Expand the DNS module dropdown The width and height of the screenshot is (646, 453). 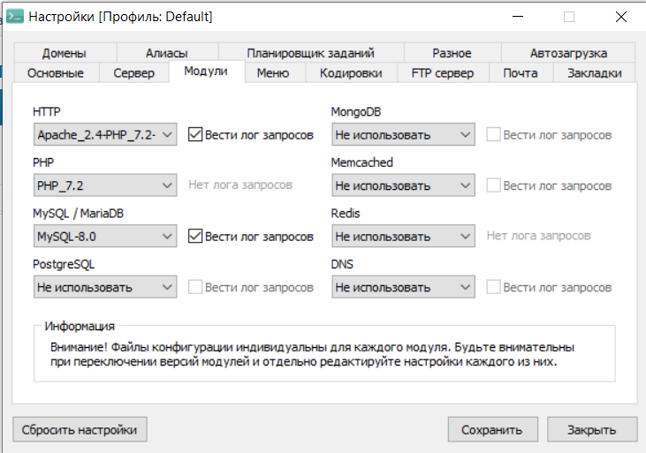tap(403, 287)
